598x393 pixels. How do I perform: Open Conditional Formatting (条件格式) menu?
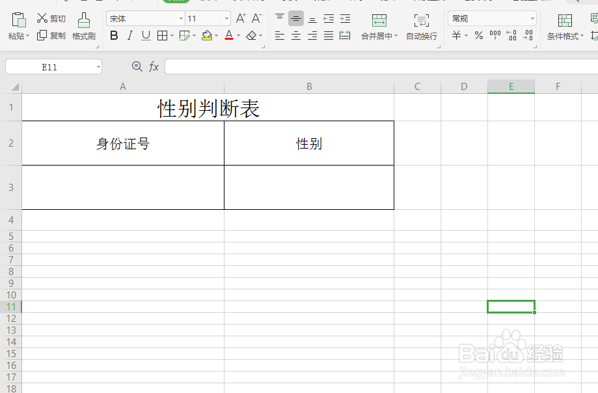(565, 26)
